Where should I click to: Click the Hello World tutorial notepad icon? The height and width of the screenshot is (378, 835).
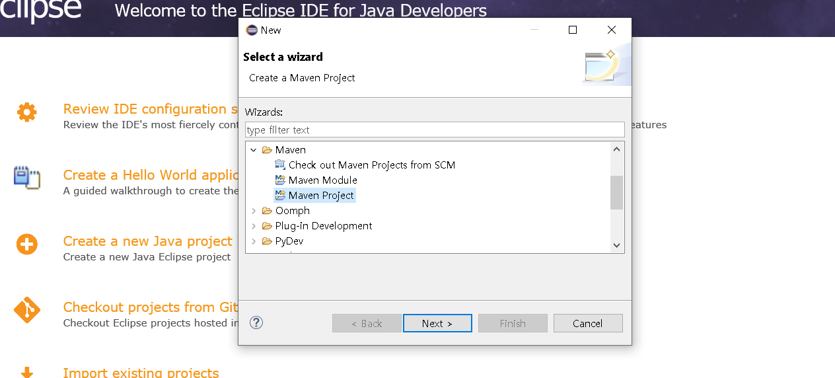click(x=27, y=177)
